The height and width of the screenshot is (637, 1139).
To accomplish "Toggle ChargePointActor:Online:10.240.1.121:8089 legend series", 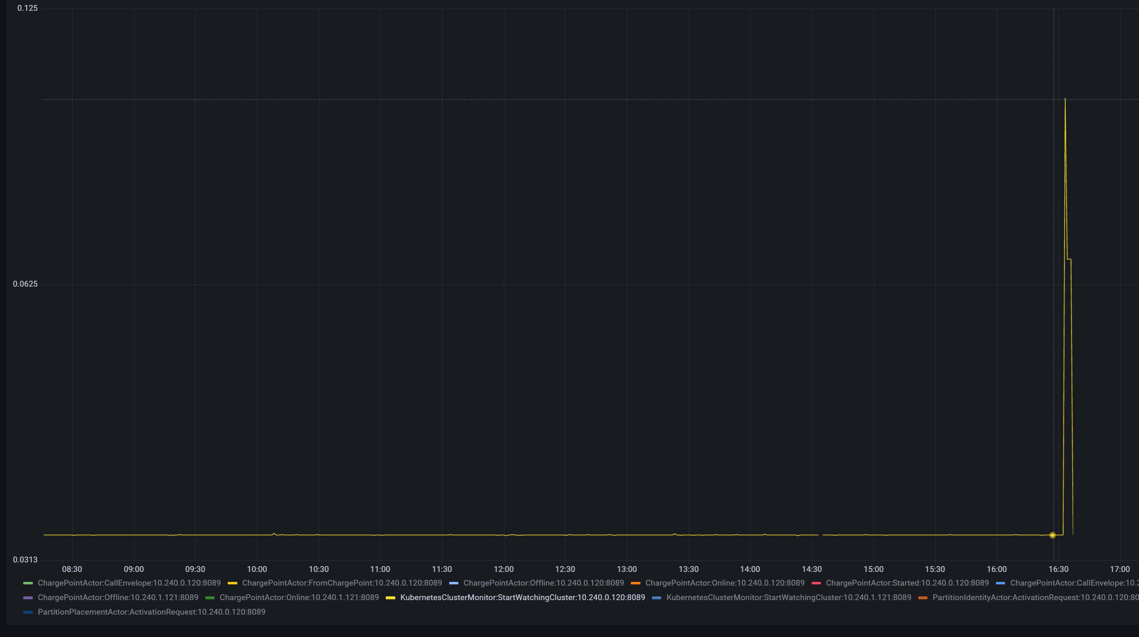I will 299,598.
